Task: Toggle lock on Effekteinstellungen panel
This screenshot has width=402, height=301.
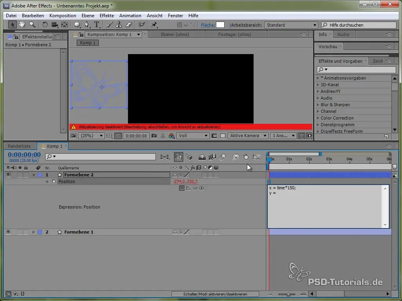Action: pos(16,37)
